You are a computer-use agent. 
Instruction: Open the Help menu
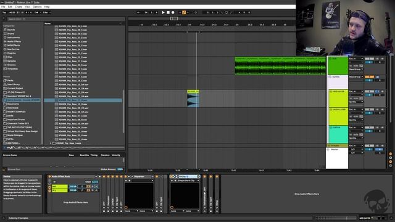click(x=47, y=7)
